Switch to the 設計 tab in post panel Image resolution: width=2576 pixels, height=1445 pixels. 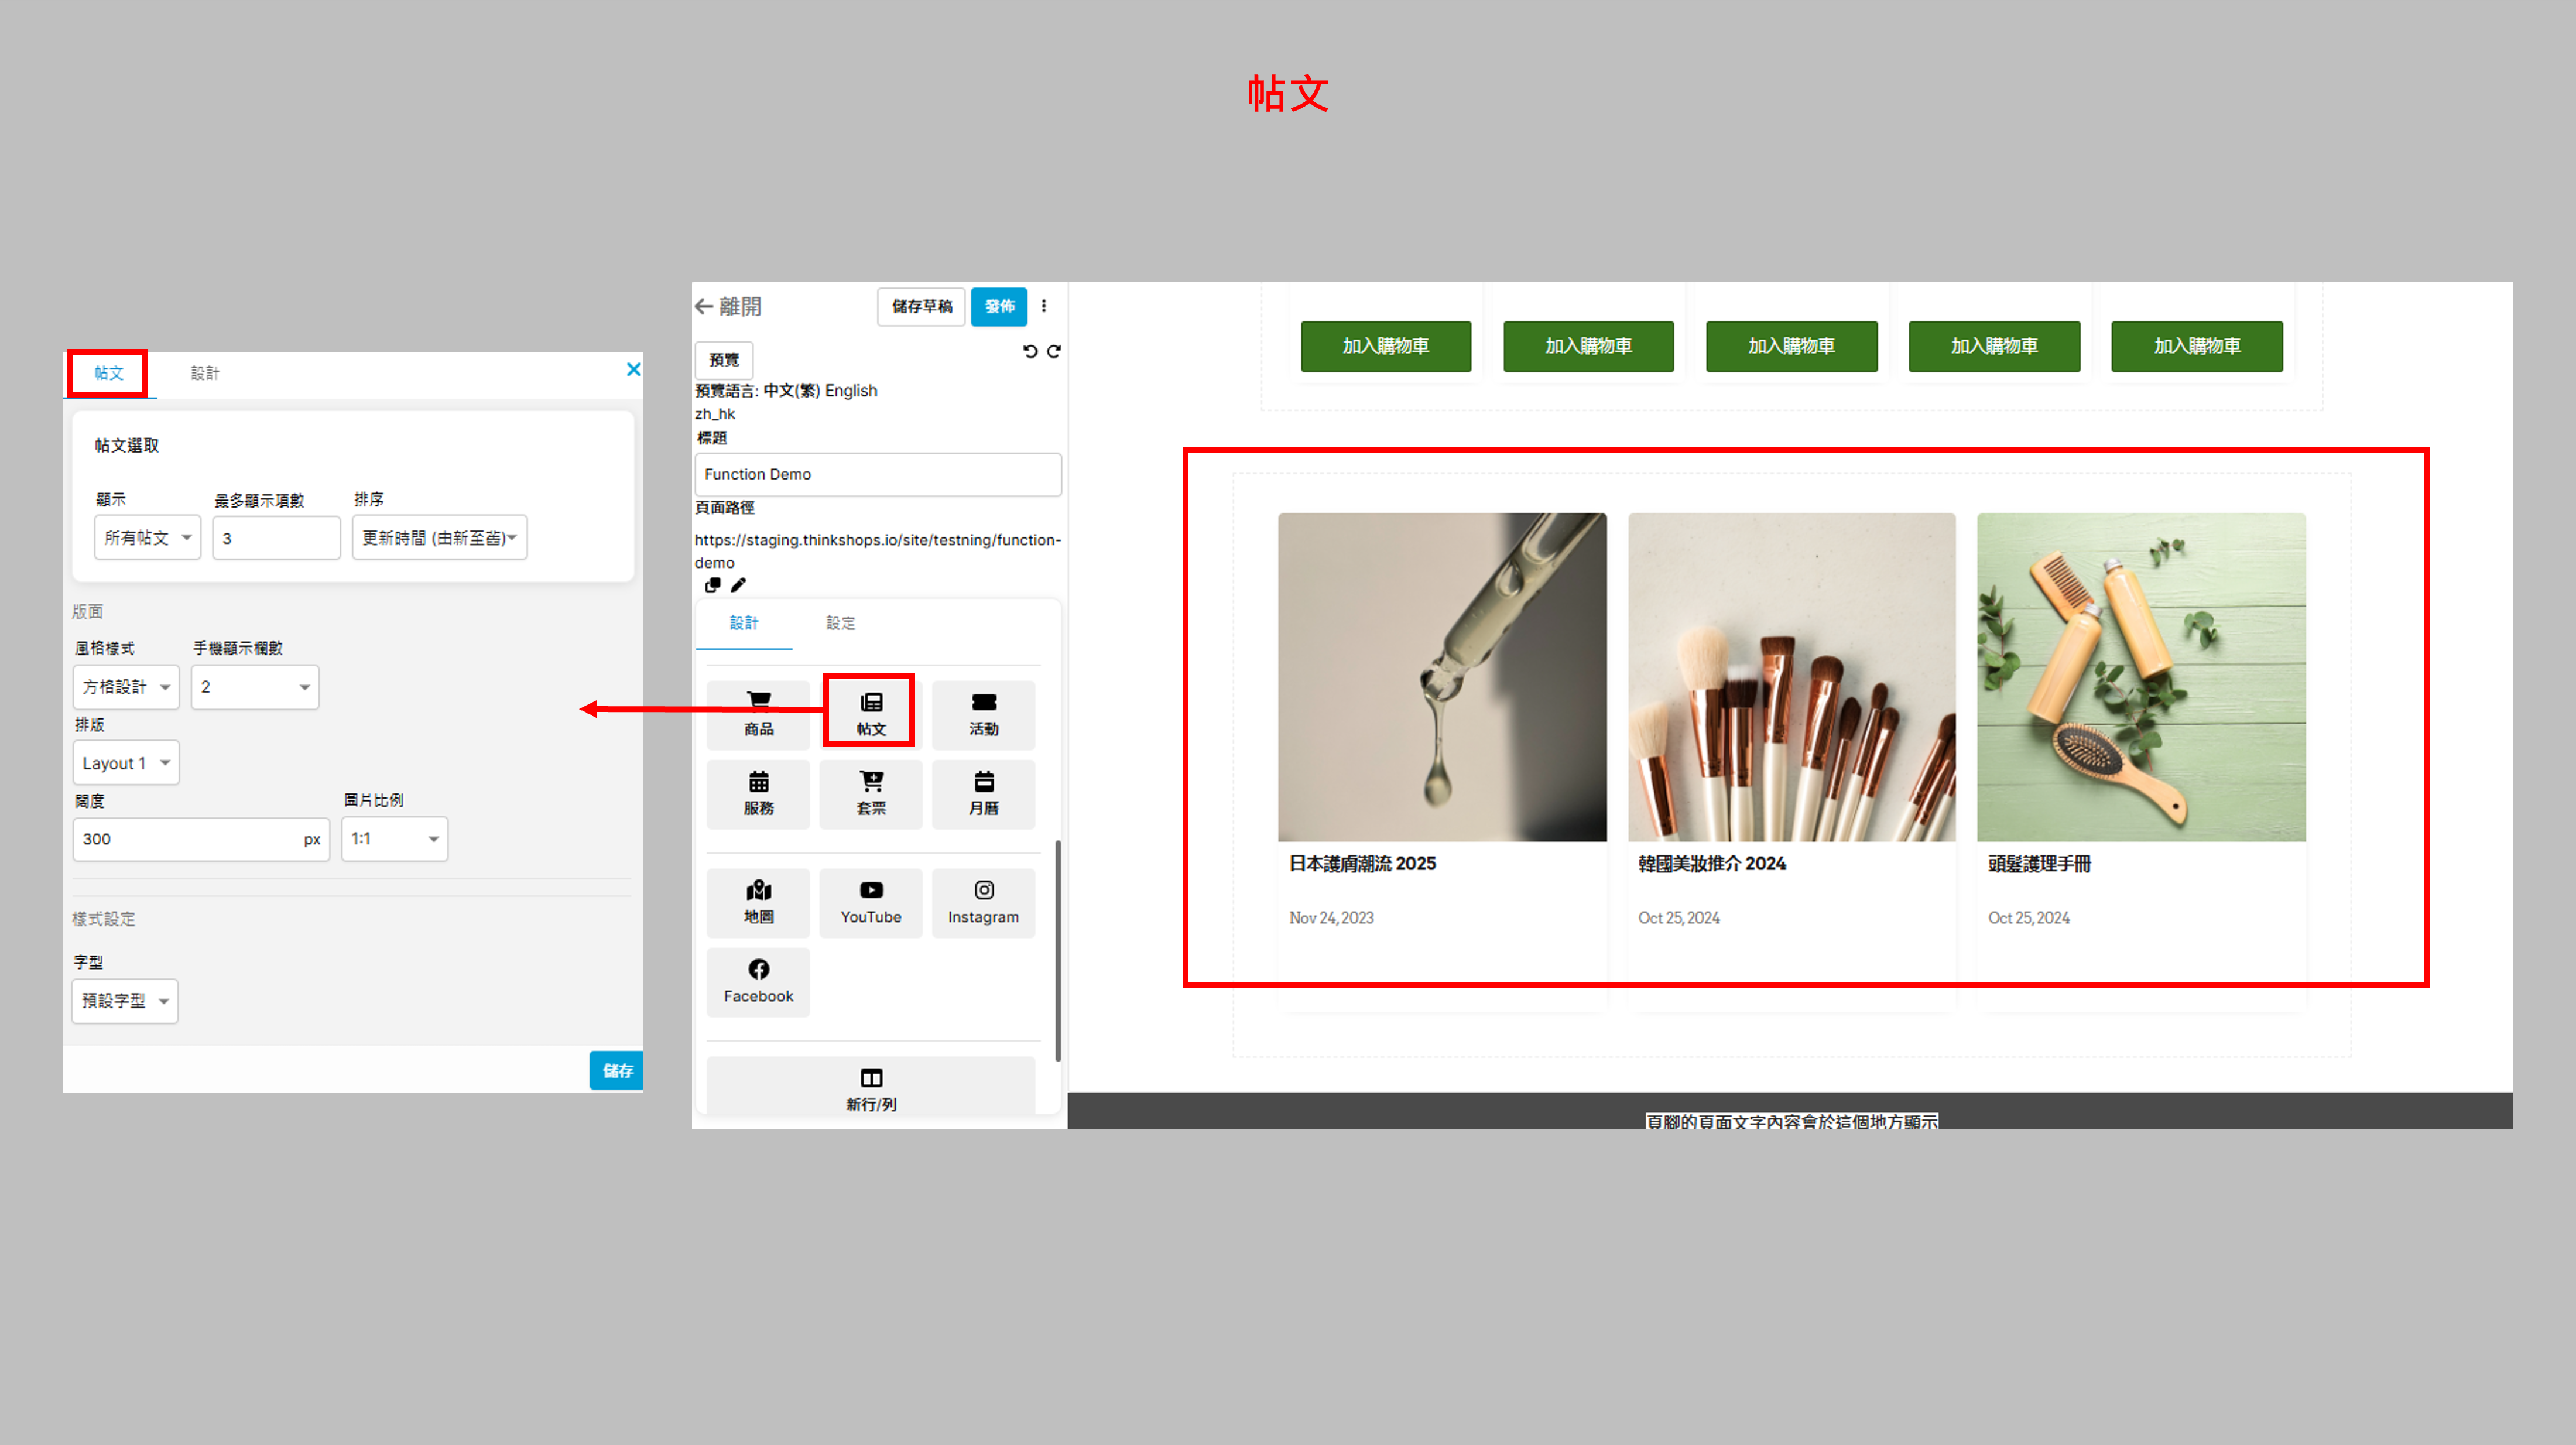point(205,373)
